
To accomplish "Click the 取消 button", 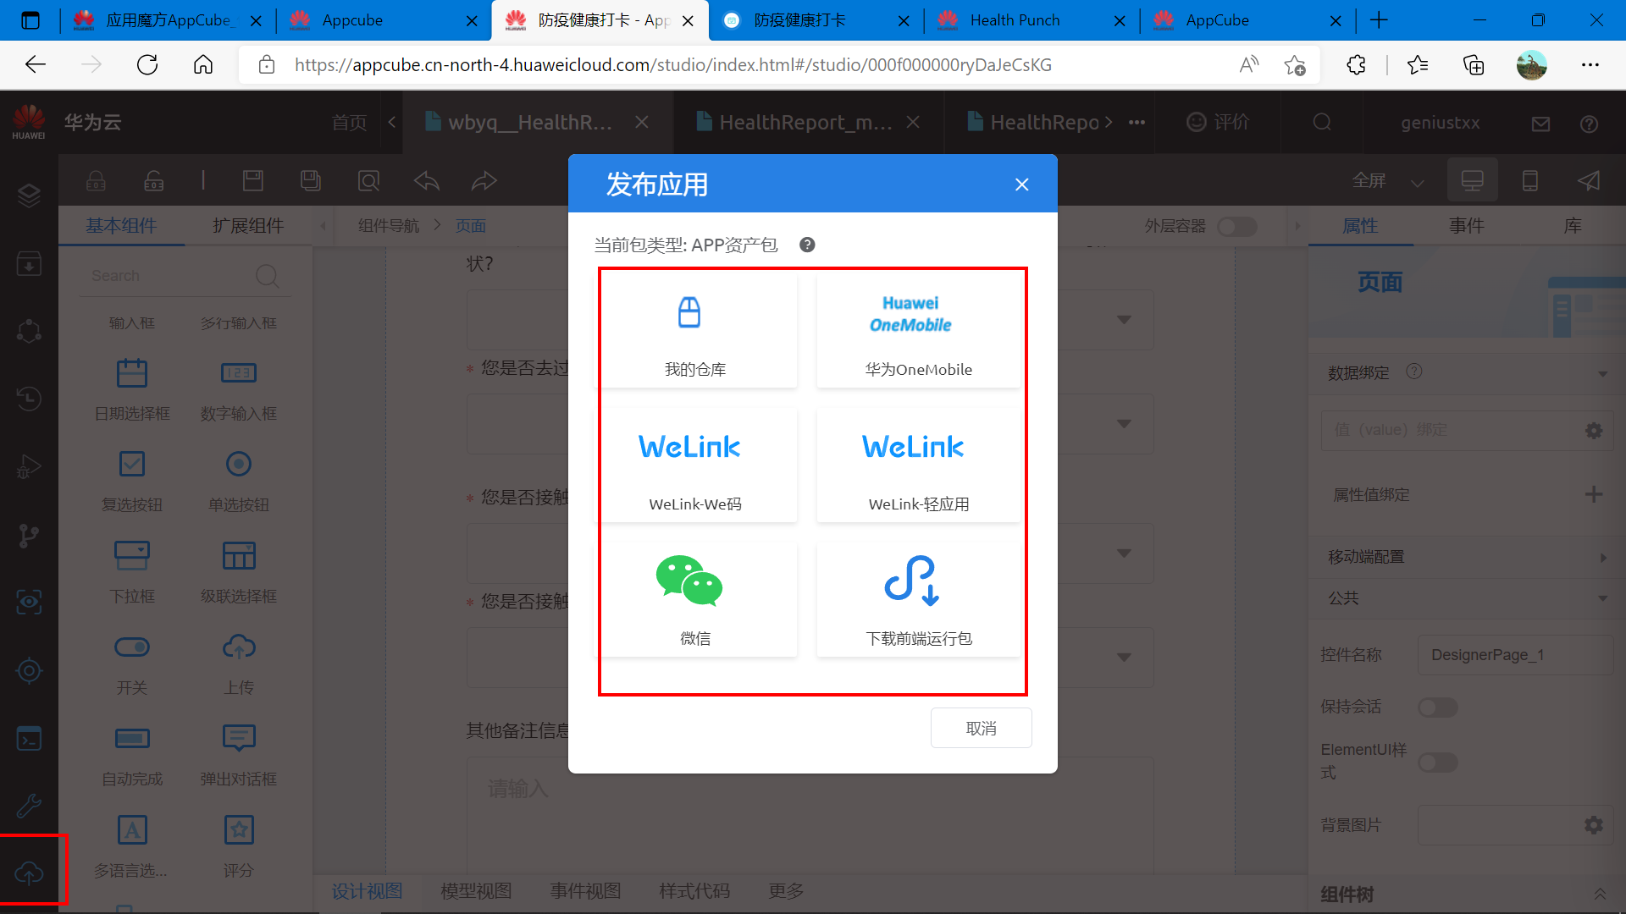I will (x=981, y=728).
